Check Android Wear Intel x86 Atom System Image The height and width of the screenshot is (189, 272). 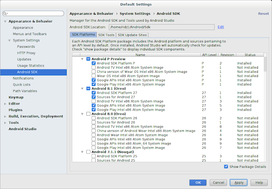coord(93,135)
